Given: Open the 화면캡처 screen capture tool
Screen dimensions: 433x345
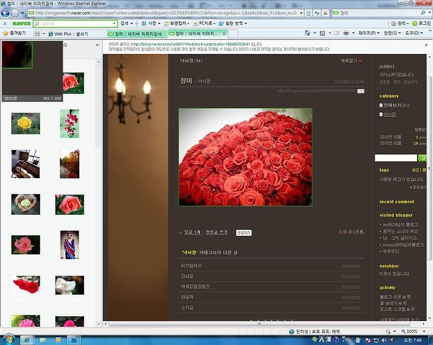Looking at the screenshot, I should [176, 23].
